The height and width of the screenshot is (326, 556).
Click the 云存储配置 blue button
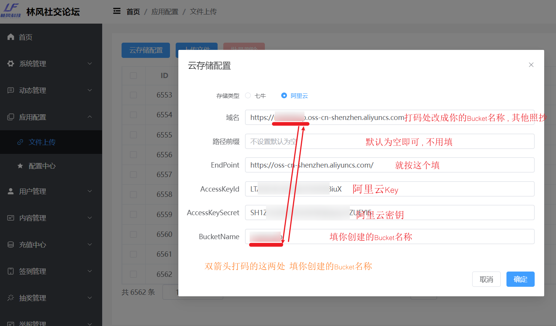[146, 50]
